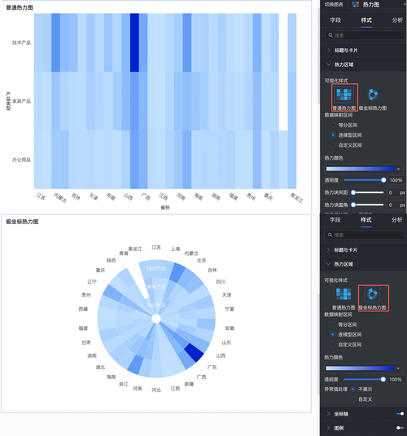Expand the 图例 section chevron
This screenshot has height=436, width=407.
click(x=329, y=428)
